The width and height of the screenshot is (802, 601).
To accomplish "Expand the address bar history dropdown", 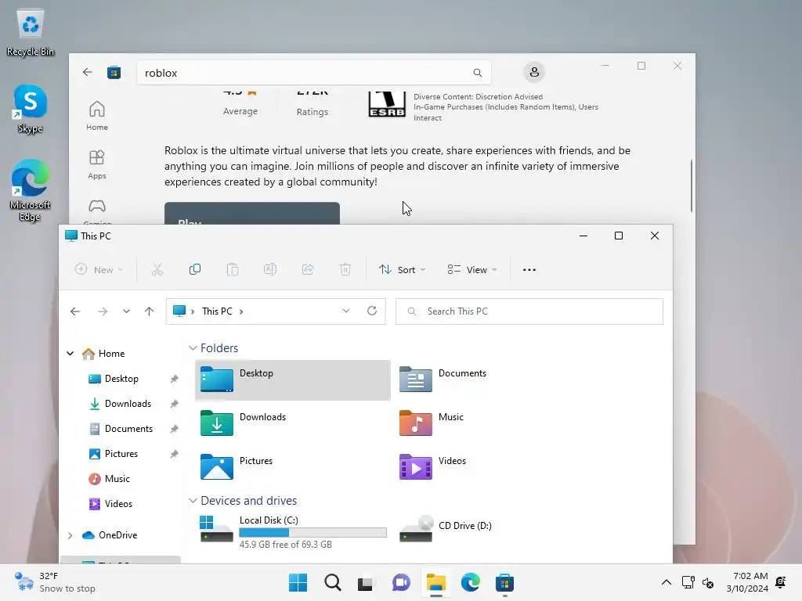I will pyautogui.click(x=345, y=311).
